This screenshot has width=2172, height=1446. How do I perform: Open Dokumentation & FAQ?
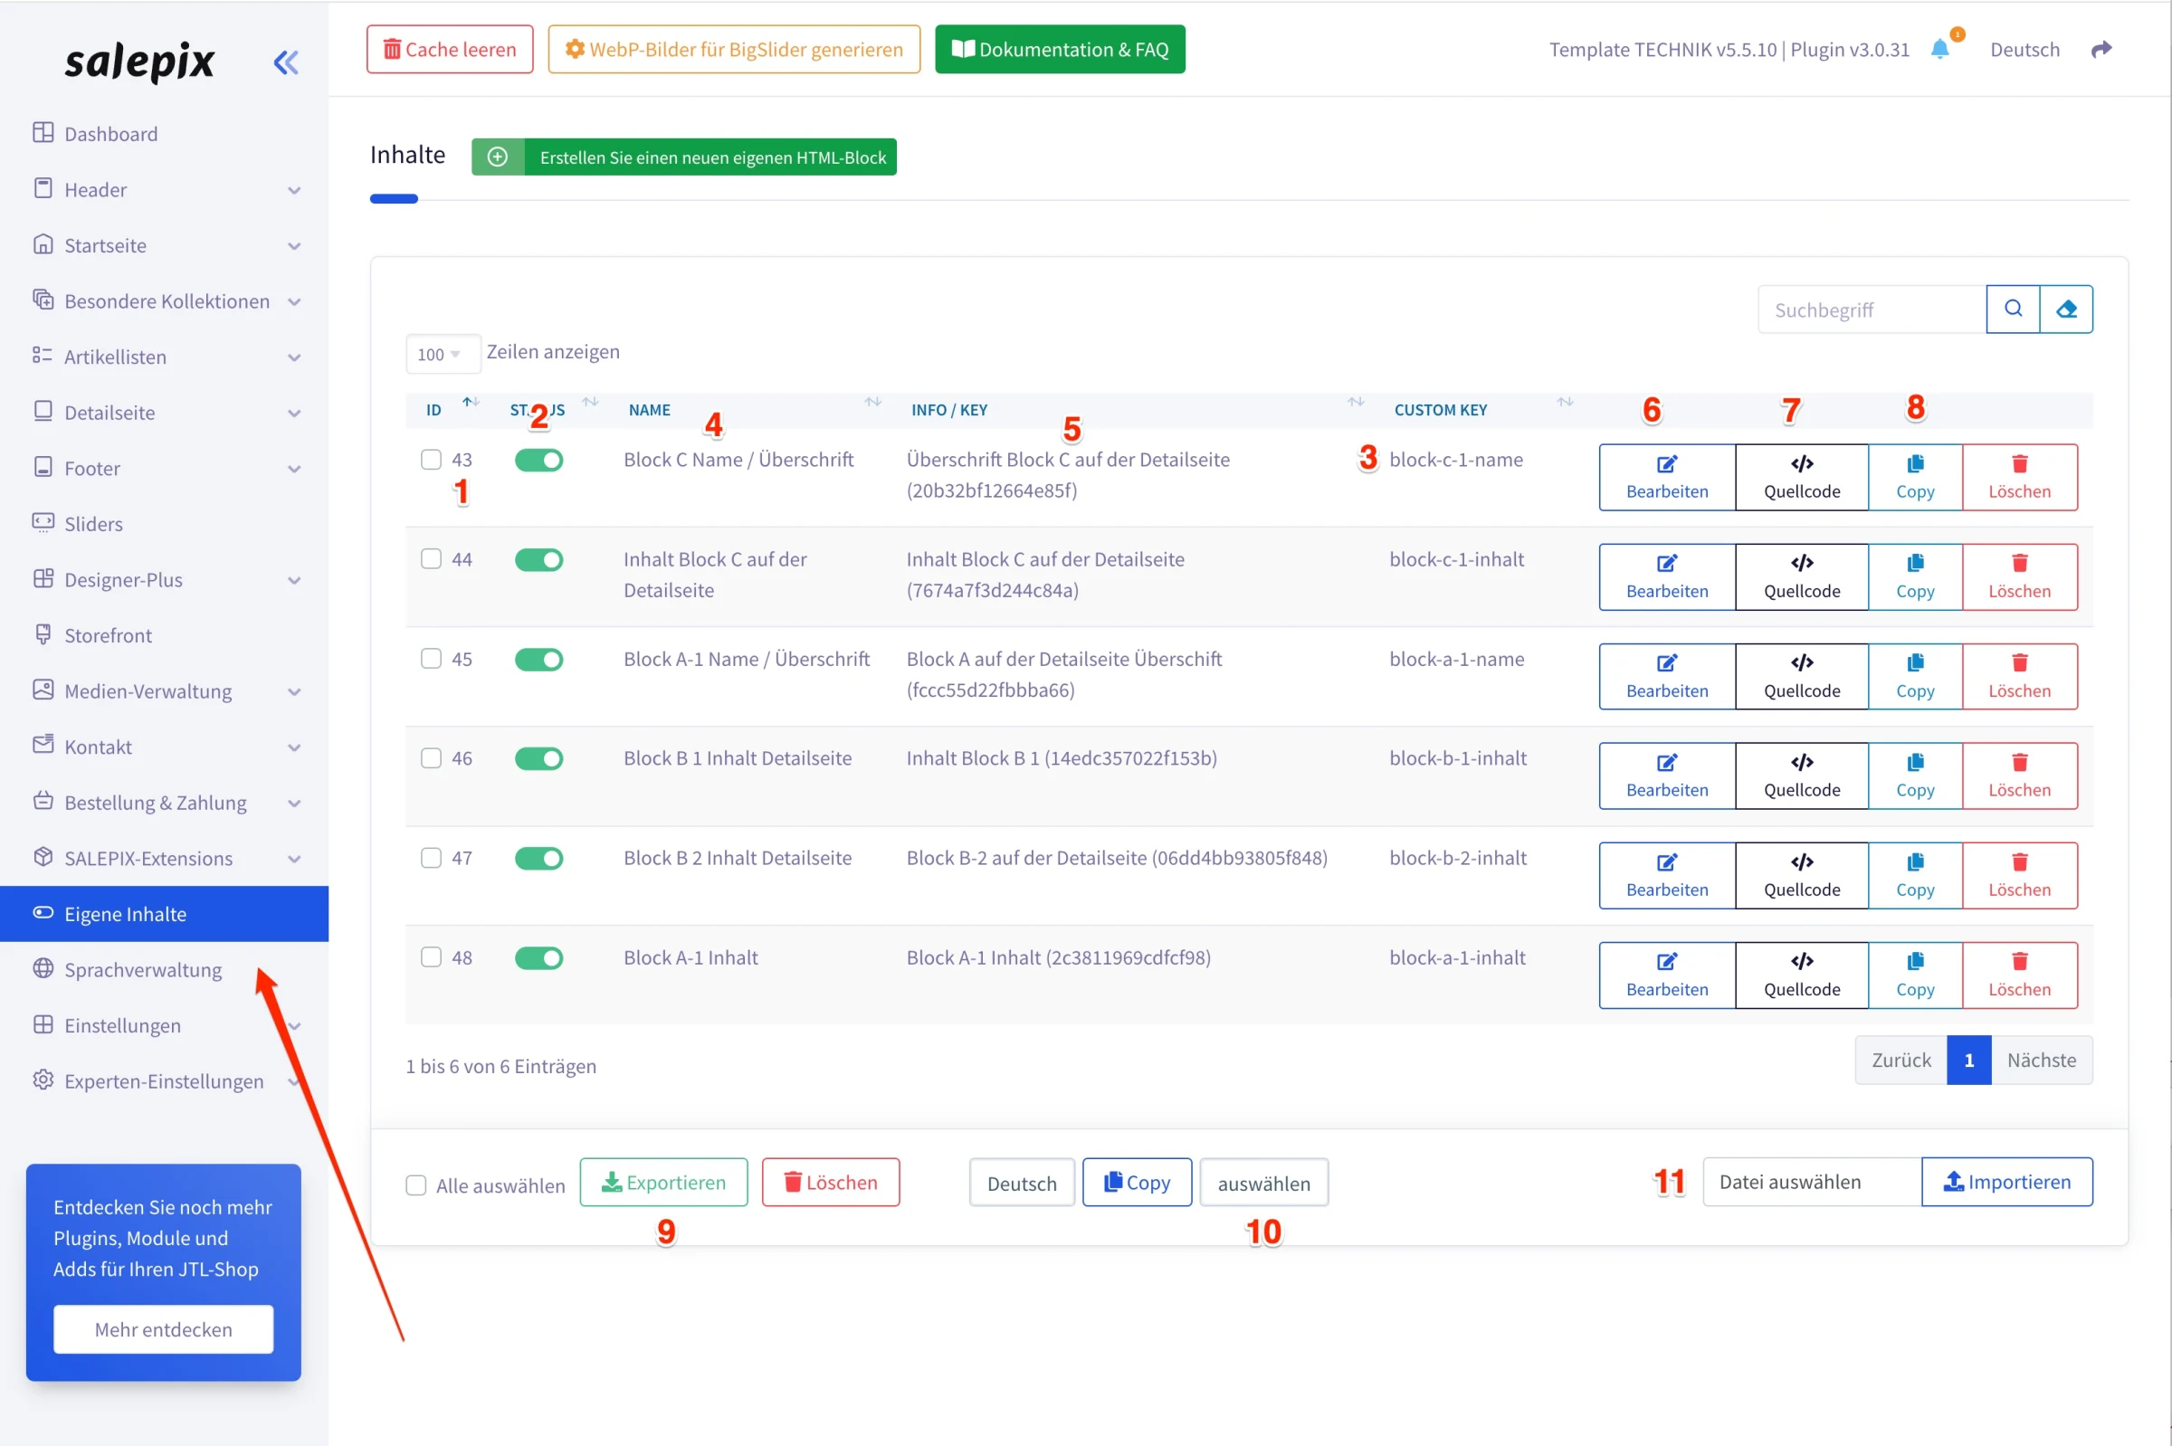(x=1061, y=49)
